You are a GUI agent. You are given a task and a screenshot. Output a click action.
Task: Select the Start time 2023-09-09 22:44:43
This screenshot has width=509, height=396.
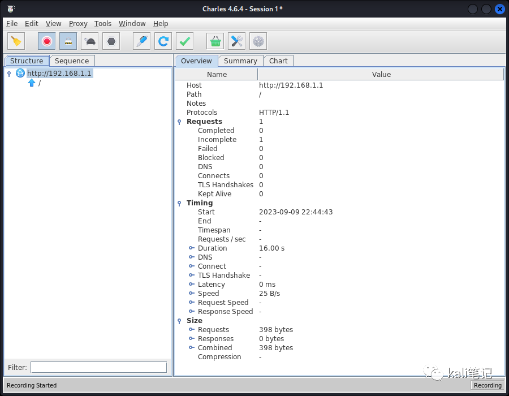coord(296,212)
